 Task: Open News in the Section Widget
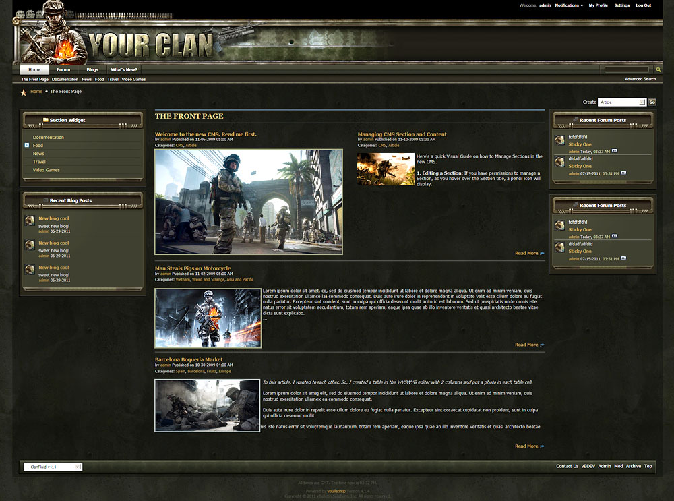(x=38, y=154)
